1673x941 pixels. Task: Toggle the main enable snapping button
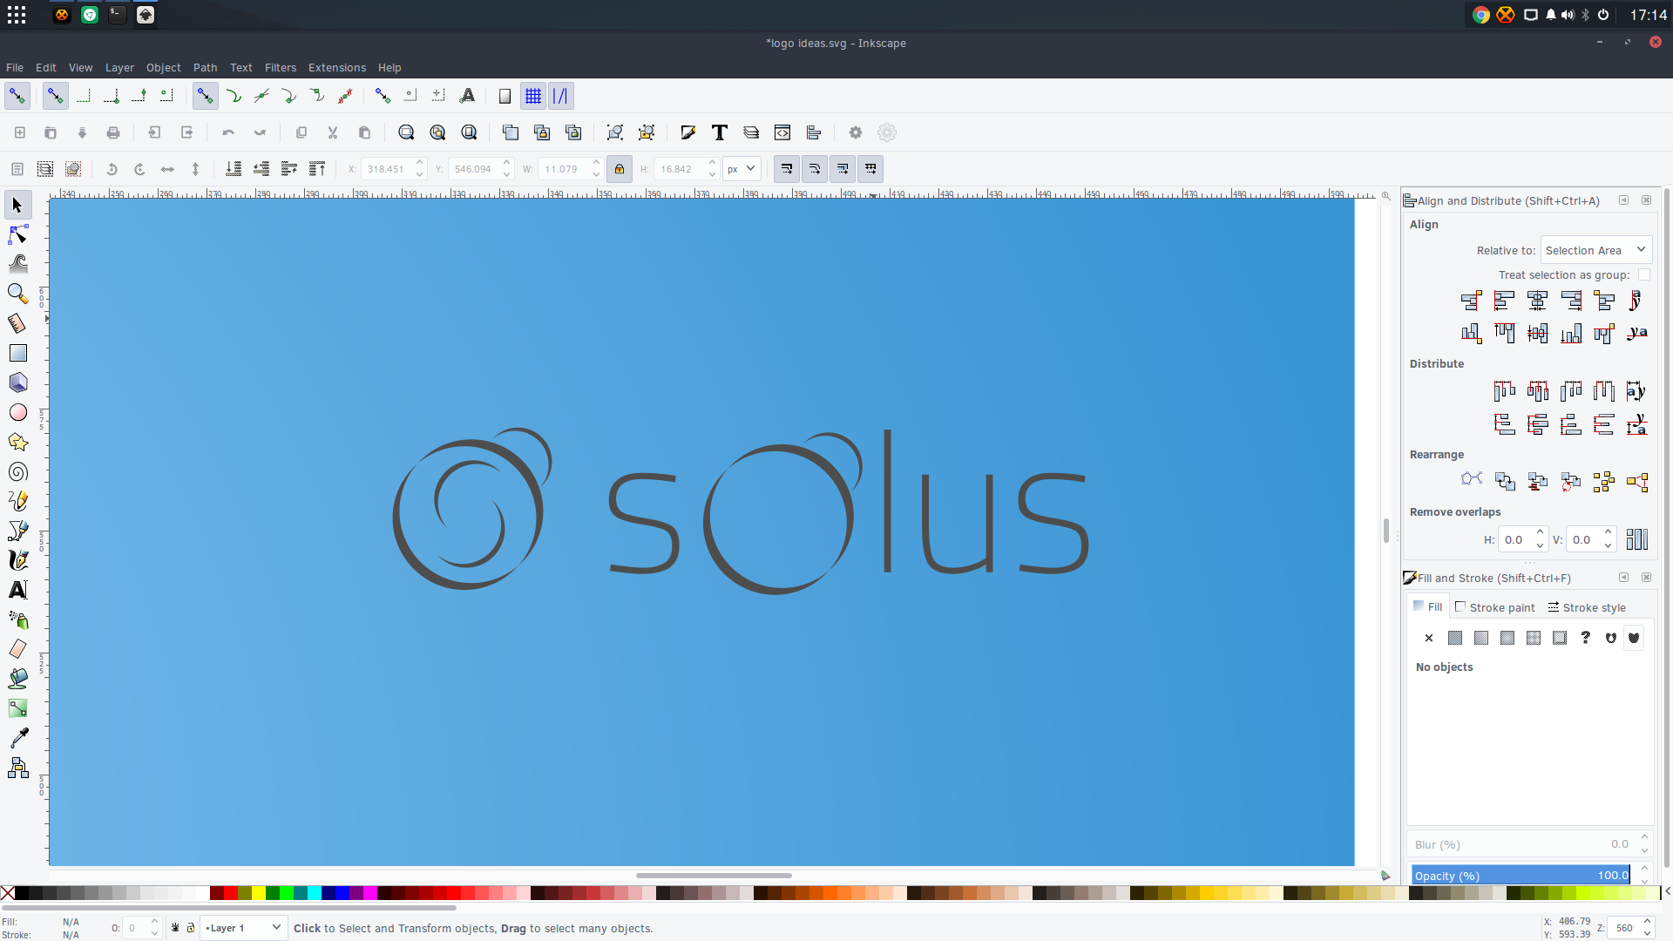(17, 96)
